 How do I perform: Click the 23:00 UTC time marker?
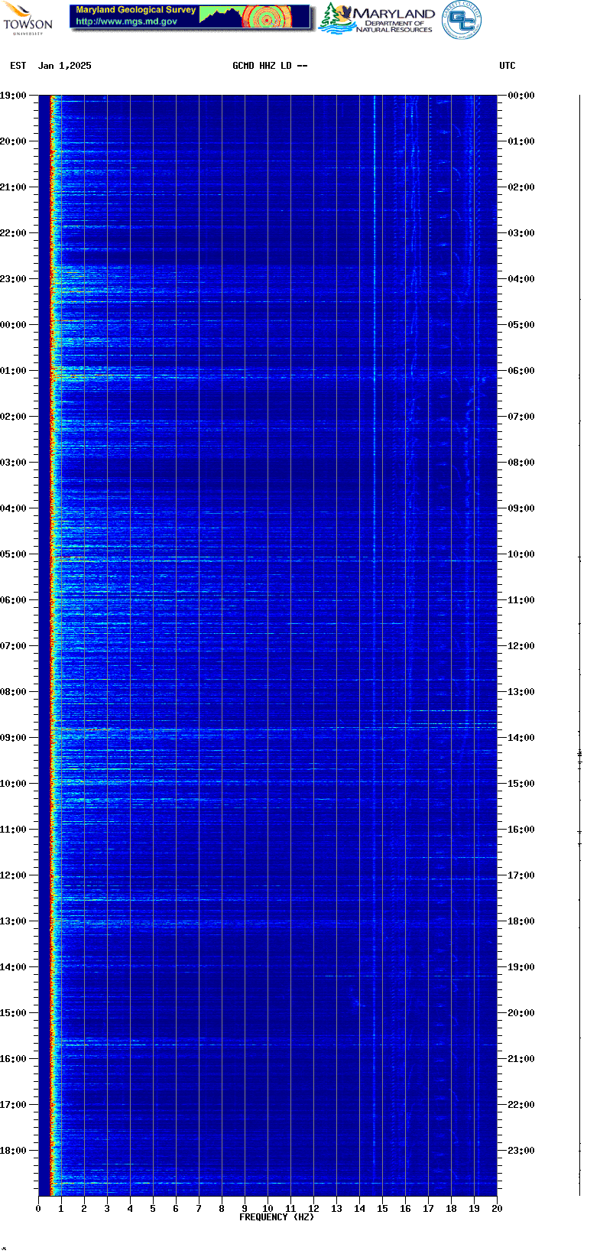tap(521, 1151)
